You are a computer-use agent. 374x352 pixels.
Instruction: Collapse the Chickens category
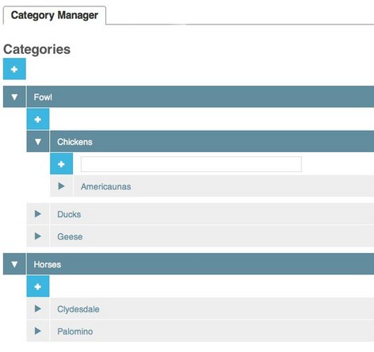(x=38, y=141)
